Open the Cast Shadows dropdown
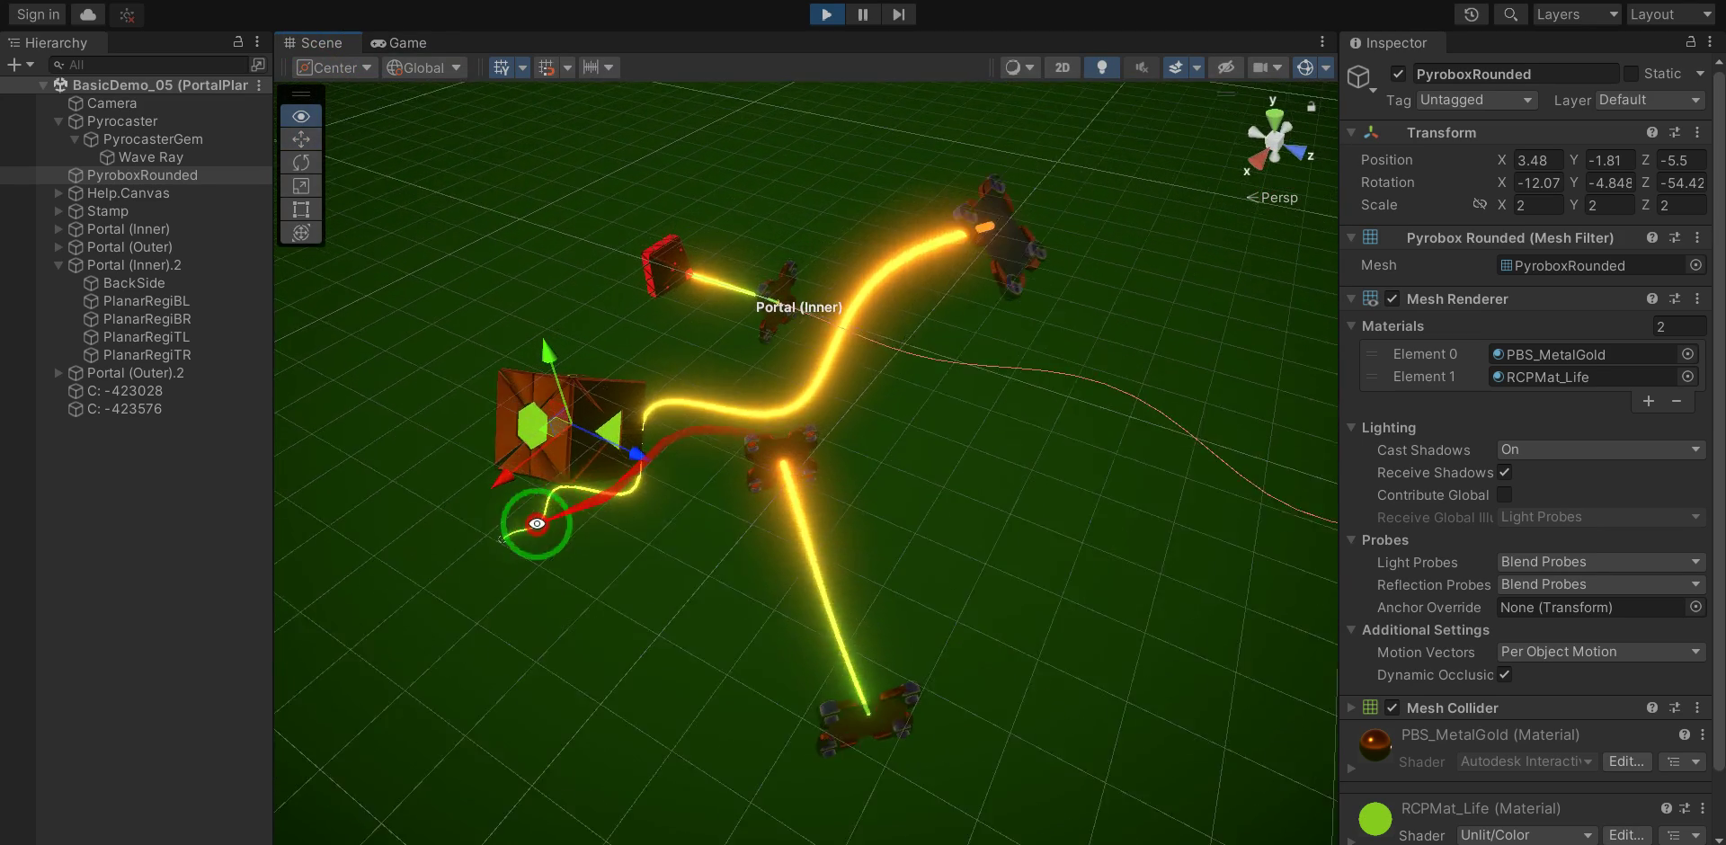The height and width of the screenshot is (845, 1726). pos(1601,449)
